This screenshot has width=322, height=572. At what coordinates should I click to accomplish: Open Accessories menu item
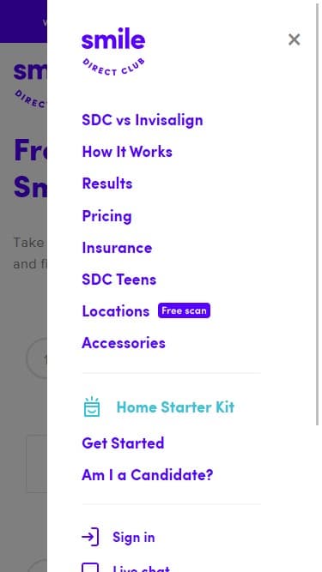(124, 343)
